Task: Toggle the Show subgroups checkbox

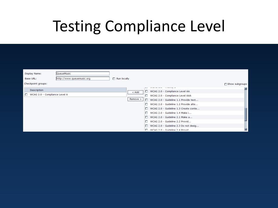Action: 226,84
